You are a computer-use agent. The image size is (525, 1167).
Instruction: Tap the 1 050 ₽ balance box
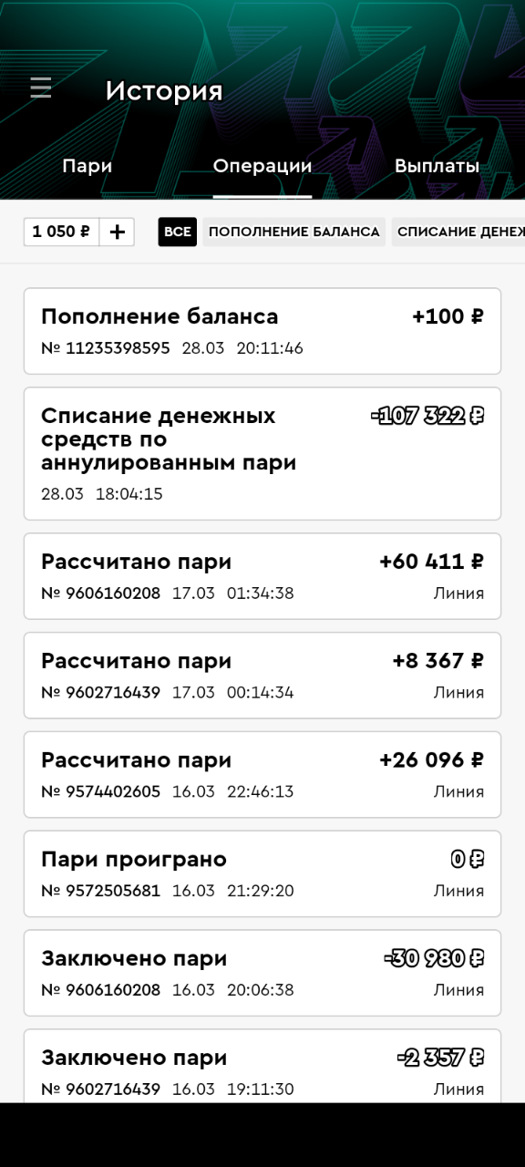[61, 232]
